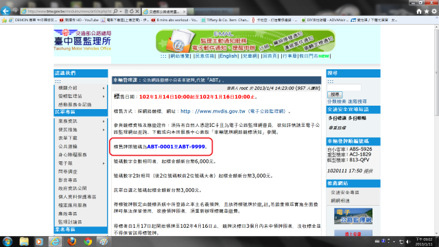Open the ADVANsir bookmark
This screenshot has height=247, width=439.
(x=324, y=20)
